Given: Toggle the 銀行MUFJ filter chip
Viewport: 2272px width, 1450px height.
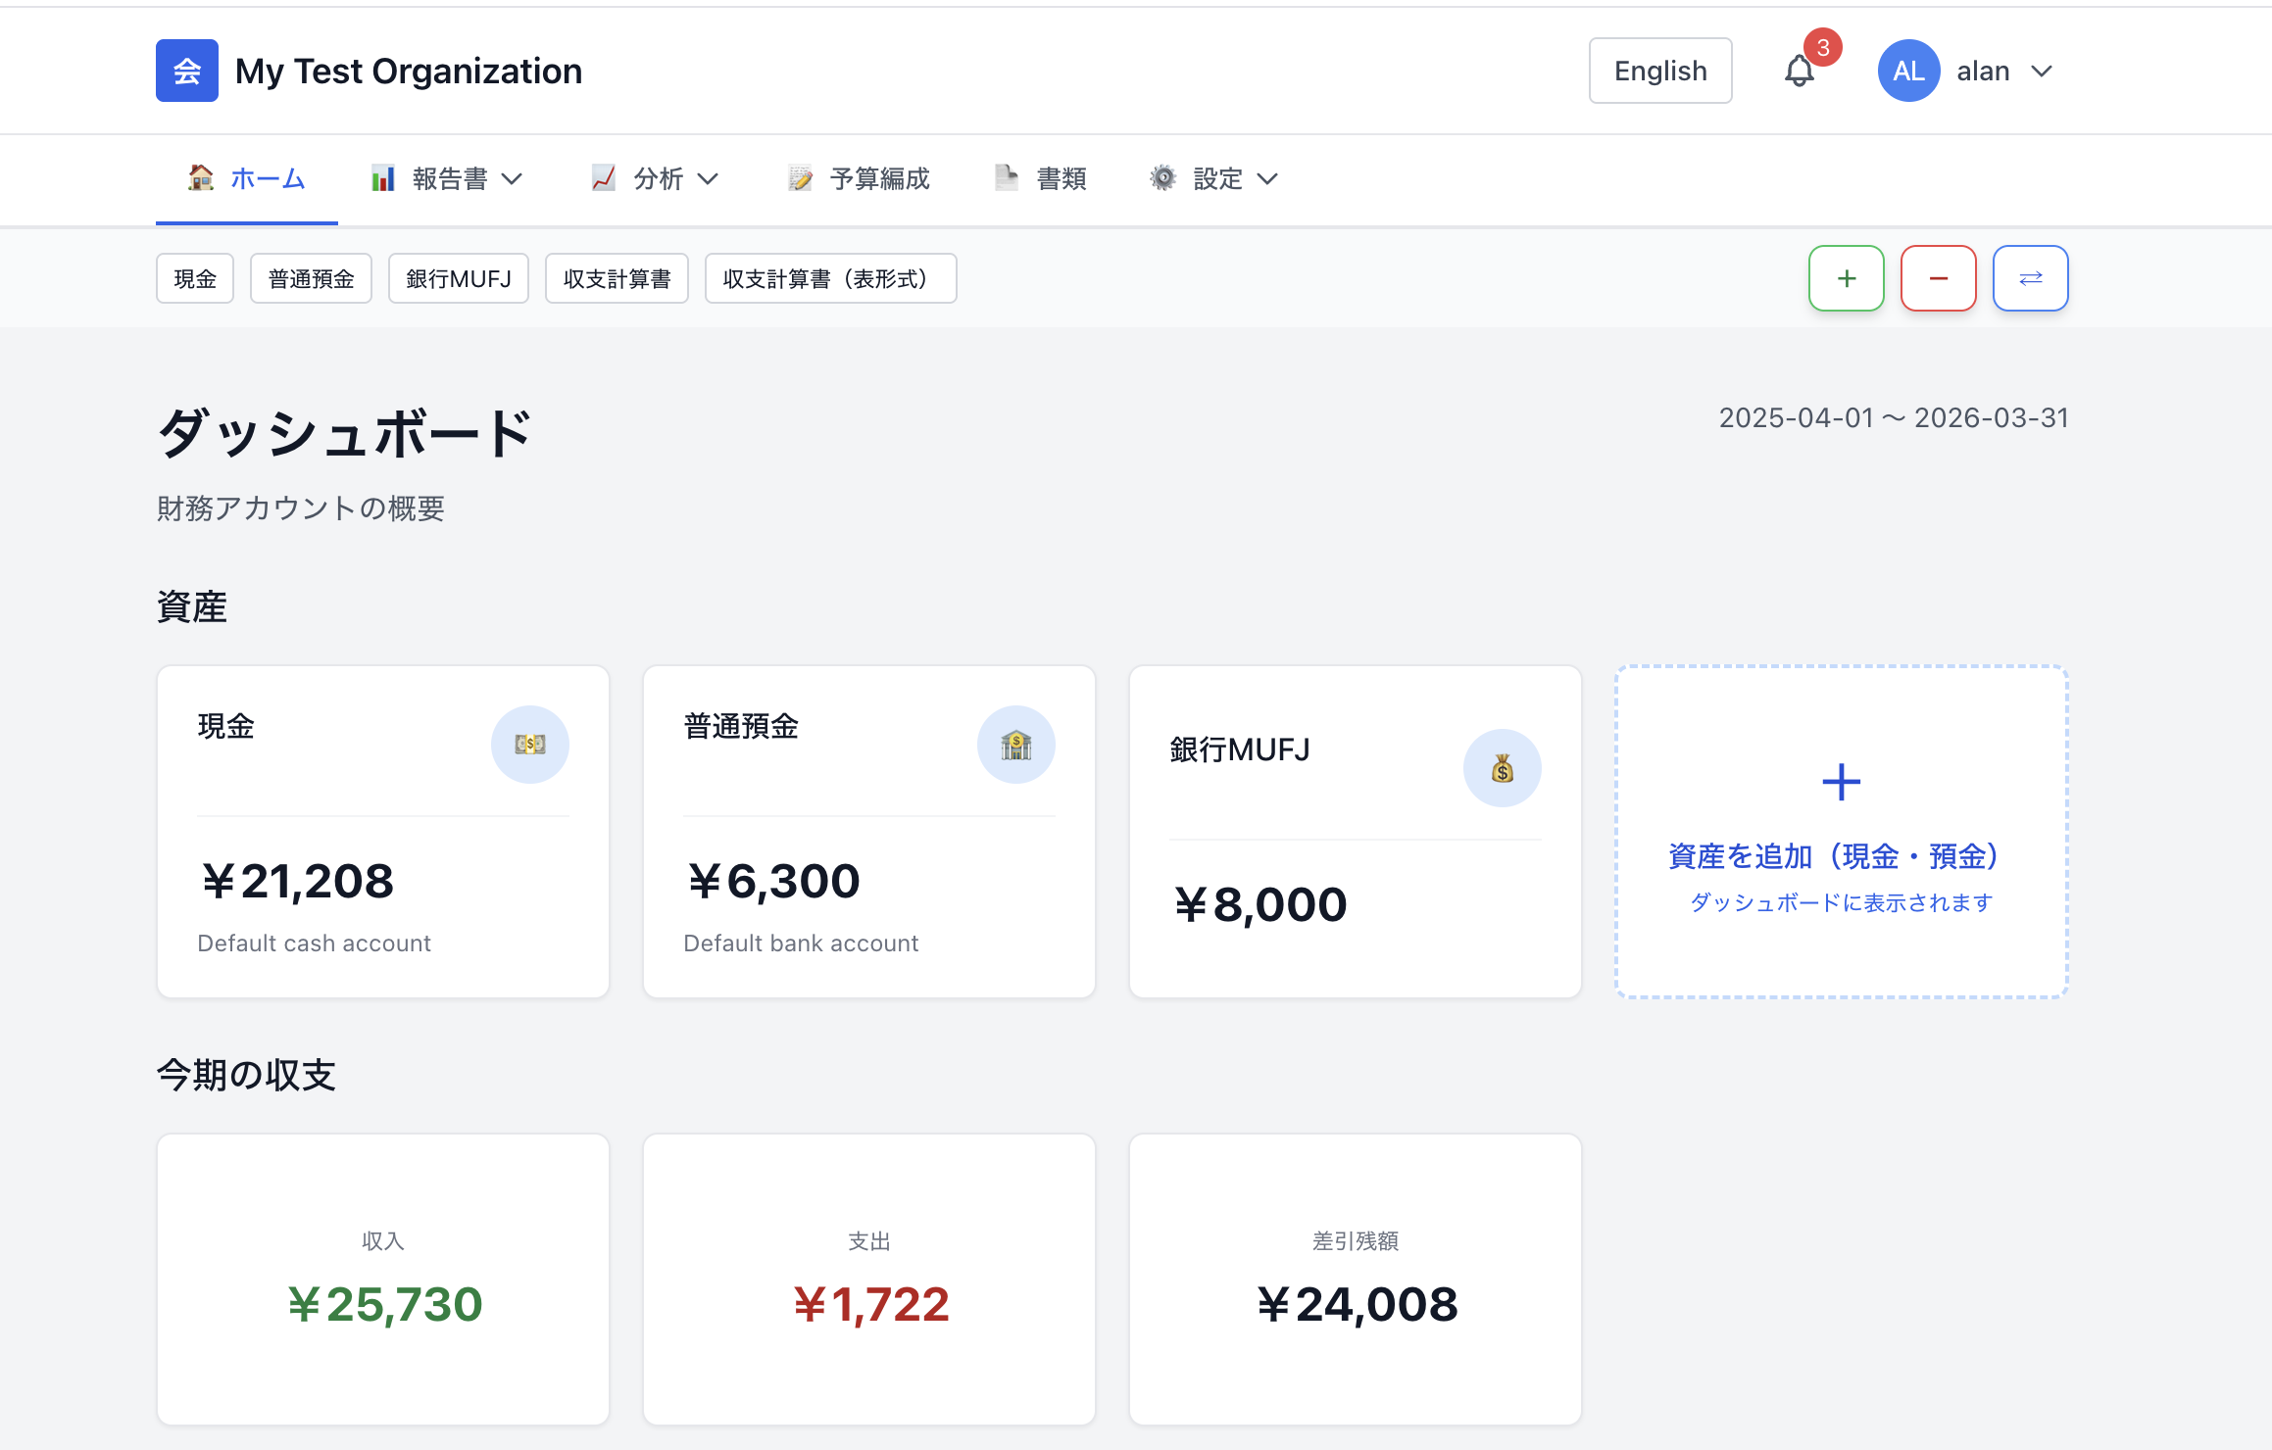Looking at the screenshot, I should (x=458, y=278).
